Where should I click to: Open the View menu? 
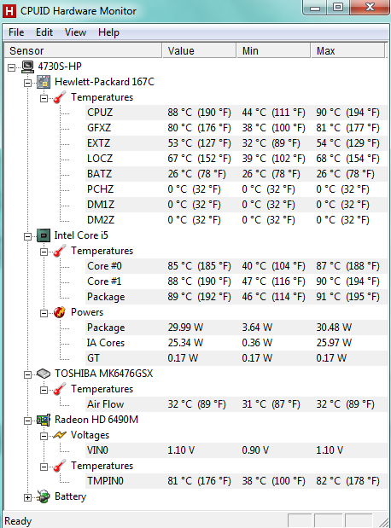pos(75,32)
